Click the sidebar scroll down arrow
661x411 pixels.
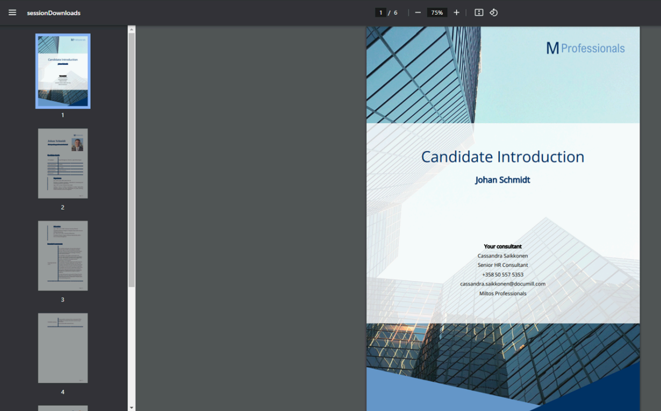tap(131, 407)
